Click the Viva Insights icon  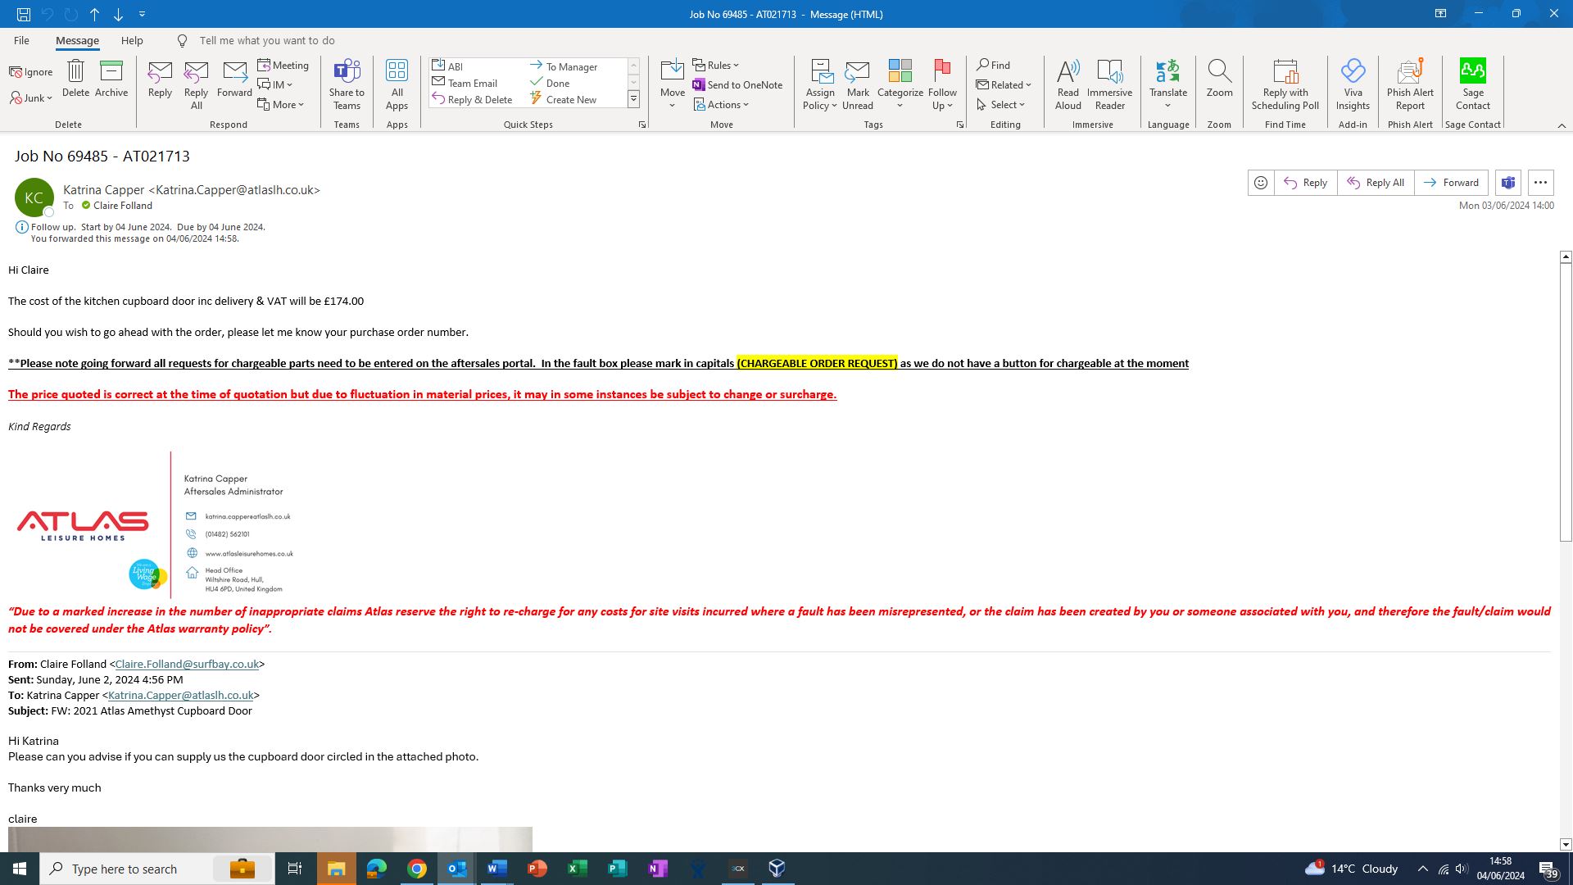(x=1353, y=72)
